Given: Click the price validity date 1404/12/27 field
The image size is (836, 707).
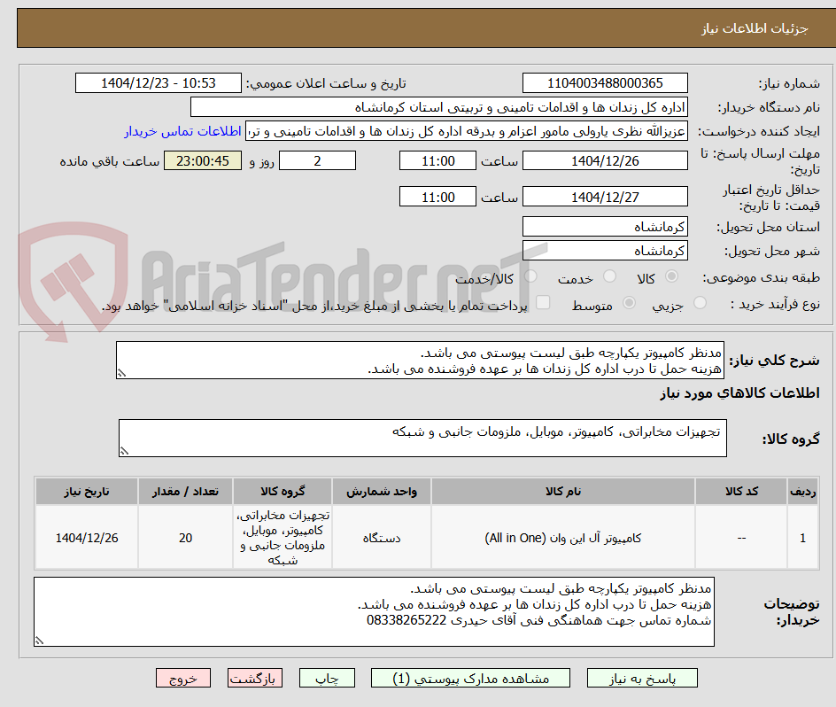Looking at the screenshot, I should (605, 197).
